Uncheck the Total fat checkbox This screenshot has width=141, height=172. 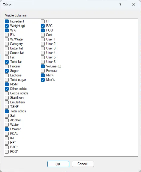7,62
